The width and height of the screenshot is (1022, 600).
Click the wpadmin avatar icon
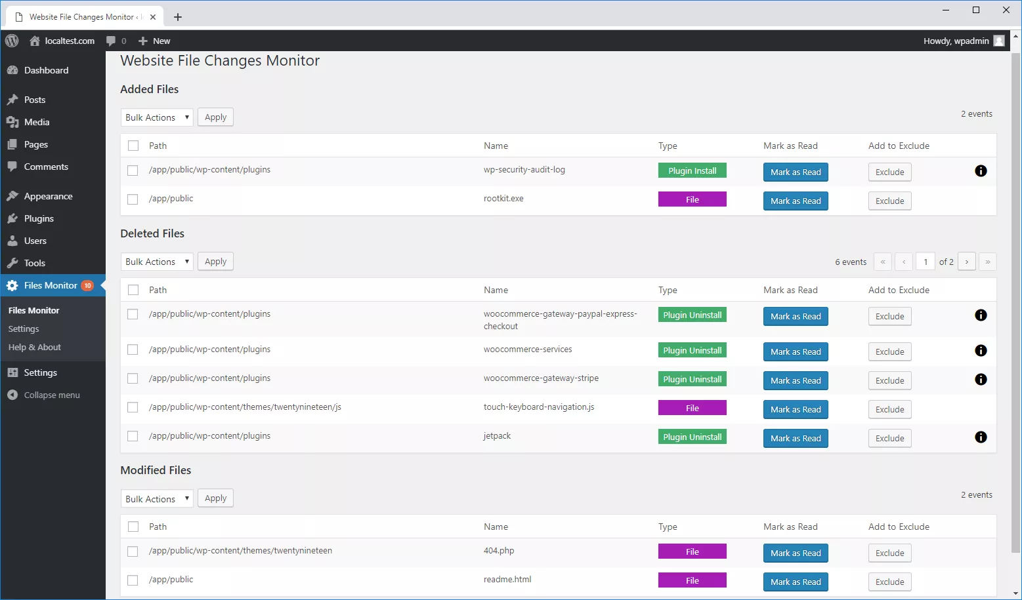pyautogui.click(x=999, y=41)
